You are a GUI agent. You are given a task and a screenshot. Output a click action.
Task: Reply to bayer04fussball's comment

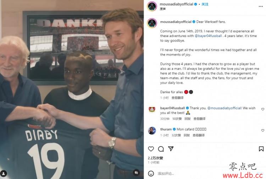[x=188, y=119]
